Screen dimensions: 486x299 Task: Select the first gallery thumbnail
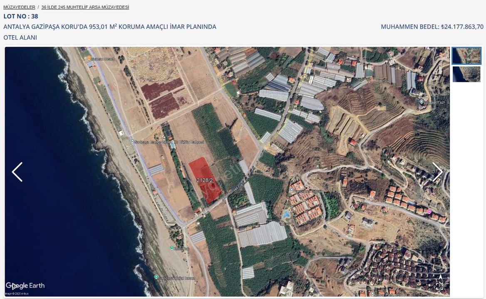pos(466,56)
